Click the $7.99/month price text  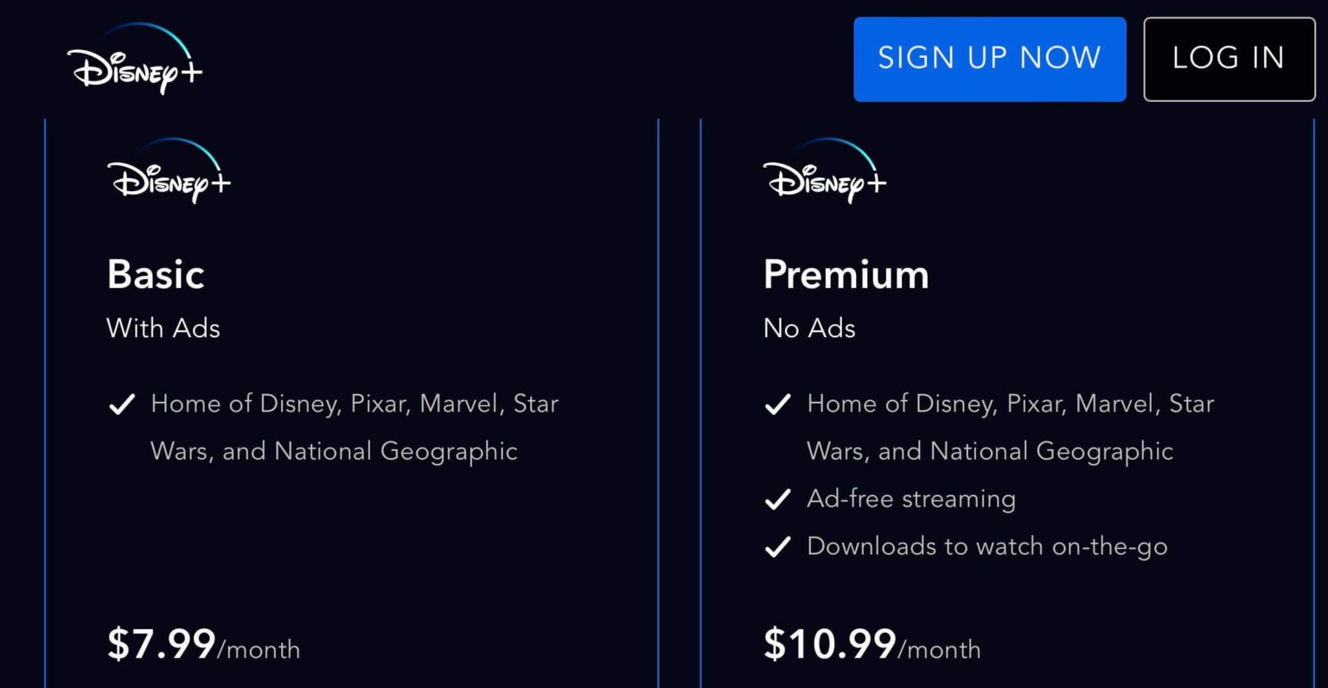pyautogui.click(x=202, y=647)
